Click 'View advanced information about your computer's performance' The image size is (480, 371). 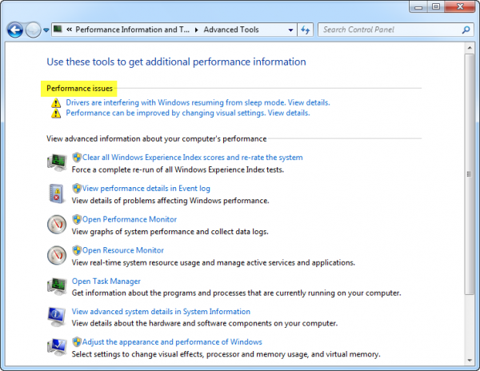(x=157, y=139)
